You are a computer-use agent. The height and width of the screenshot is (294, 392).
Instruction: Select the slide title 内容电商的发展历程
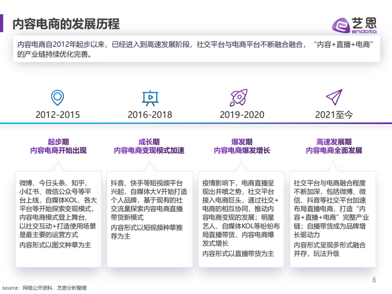click(x=66, y=24)
